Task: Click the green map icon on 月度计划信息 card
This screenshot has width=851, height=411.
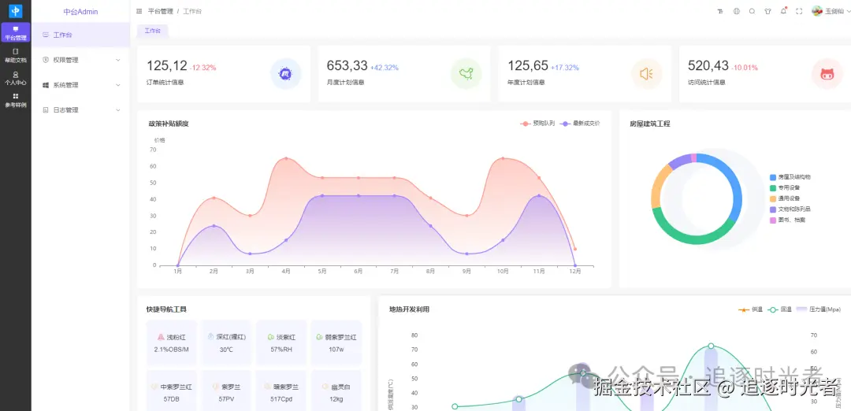Action: 466,74
